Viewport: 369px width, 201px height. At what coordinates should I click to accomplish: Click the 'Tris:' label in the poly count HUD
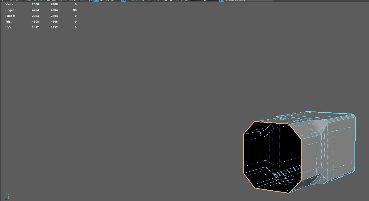pyautogui.click(x=8, y=22)
